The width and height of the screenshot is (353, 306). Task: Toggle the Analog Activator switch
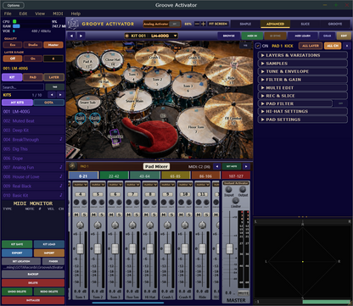click(175, 24)
